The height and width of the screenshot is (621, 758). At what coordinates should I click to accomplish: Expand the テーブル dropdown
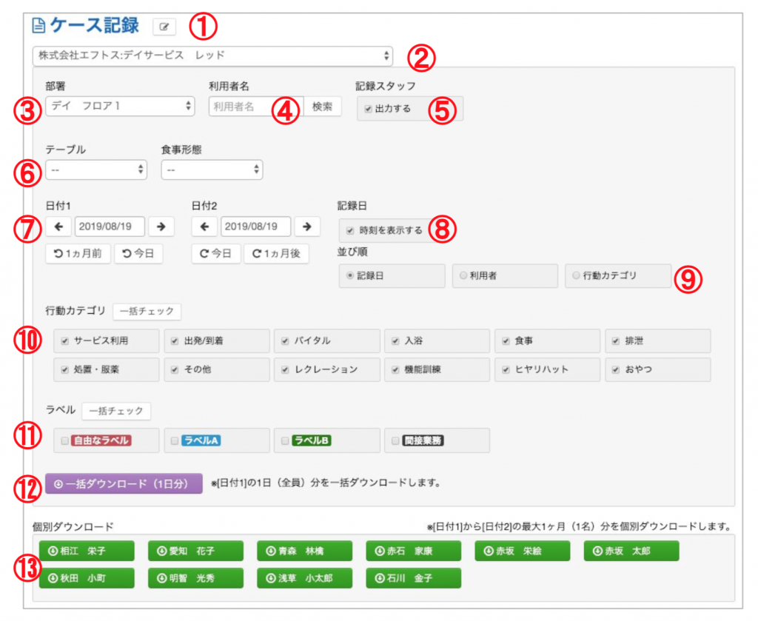(x=96, y=170)
